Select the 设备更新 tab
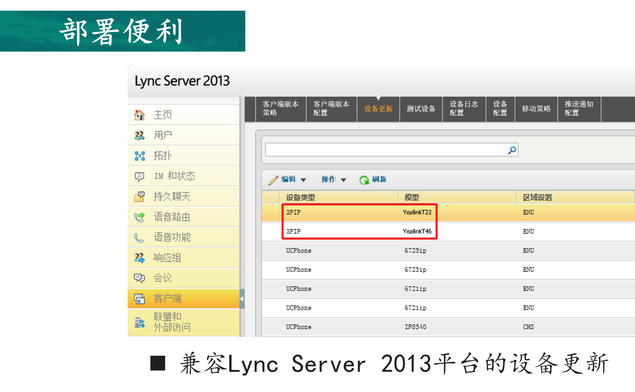Image resolution: width=635 pixels, height=392 pixels. pyautogui.click(x=378, y=109)
